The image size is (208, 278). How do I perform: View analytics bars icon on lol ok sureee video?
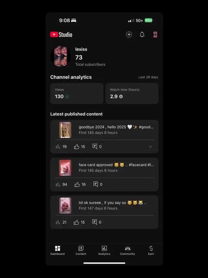click(58, 222)
